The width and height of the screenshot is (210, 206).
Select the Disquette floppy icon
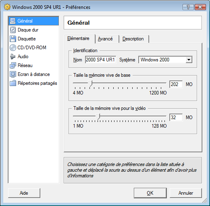click(13, 39)
